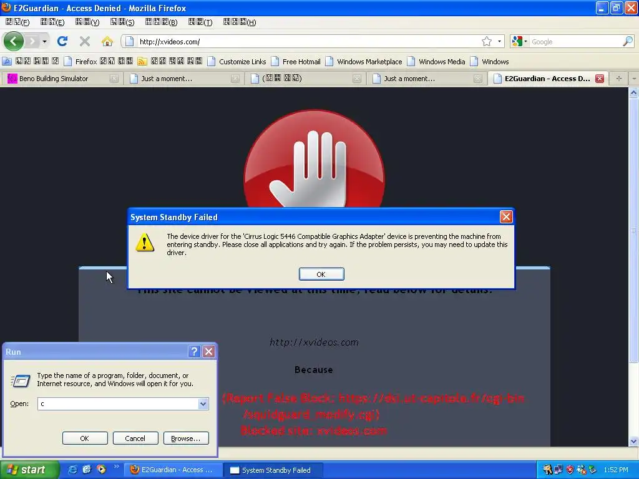Click the xvideos.com address bar
Viewport: 639px width, 479px height.
click(x=308, y=42)
